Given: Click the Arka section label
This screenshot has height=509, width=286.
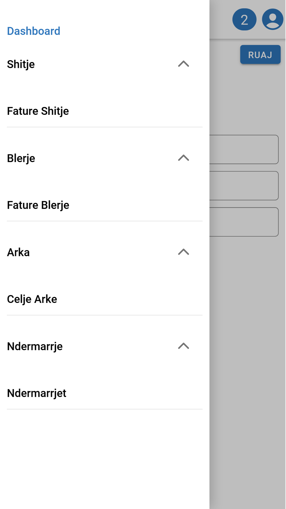Looking at the screenshot, I should point(18,252).
